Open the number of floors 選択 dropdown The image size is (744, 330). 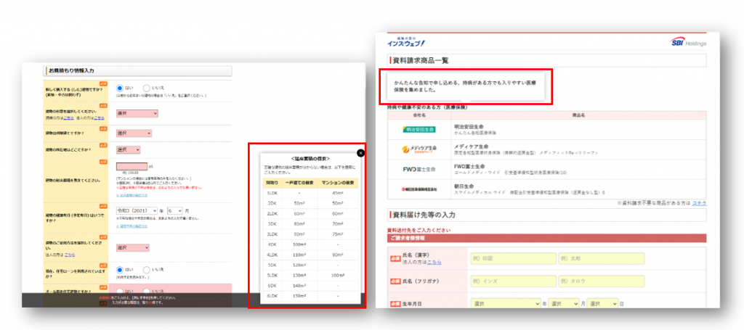click(x=134, y=133)
